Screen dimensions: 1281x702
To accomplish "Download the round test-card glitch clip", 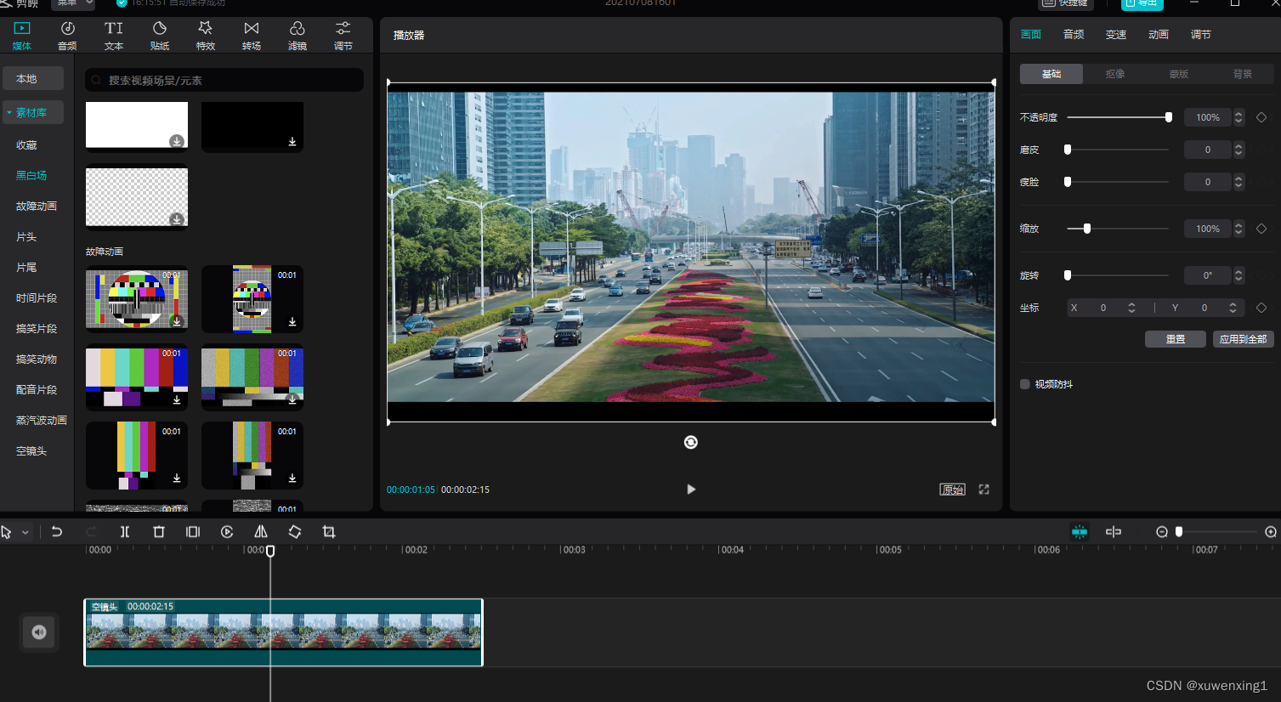I will [177, 321].
